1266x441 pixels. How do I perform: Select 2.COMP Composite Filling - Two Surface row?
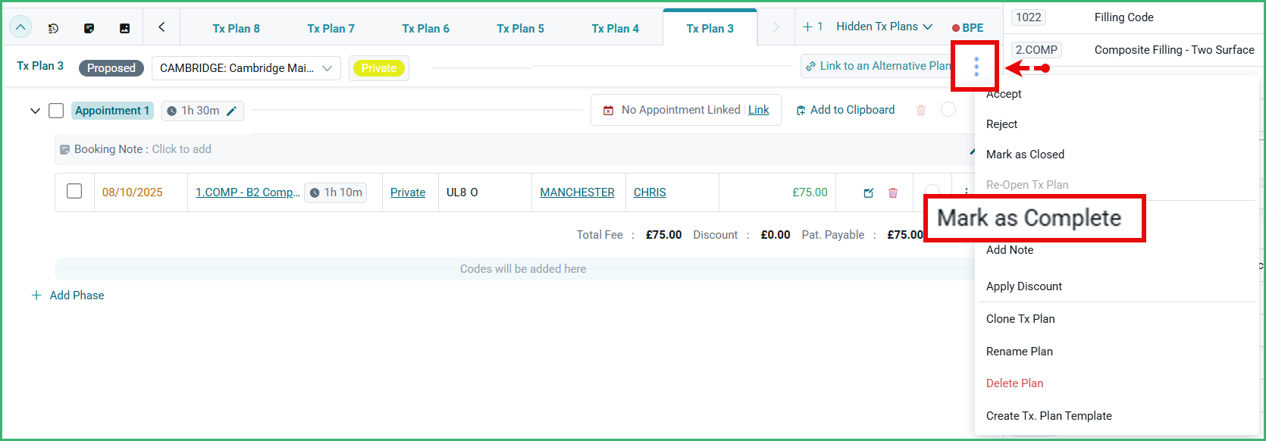click(x=1133, y=50)
